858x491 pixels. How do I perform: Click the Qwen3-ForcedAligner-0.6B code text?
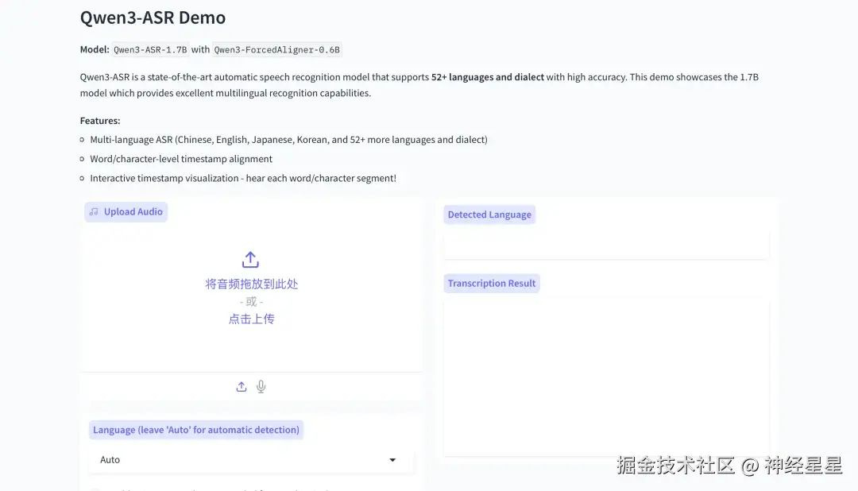click(277, 50)
